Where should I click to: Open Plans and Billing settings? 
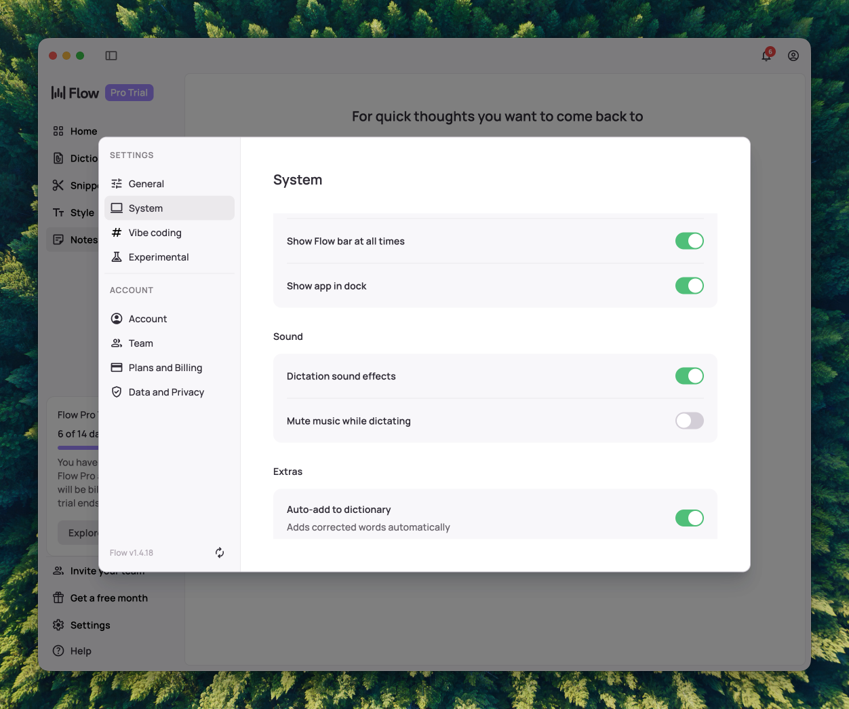pos(165,367)
